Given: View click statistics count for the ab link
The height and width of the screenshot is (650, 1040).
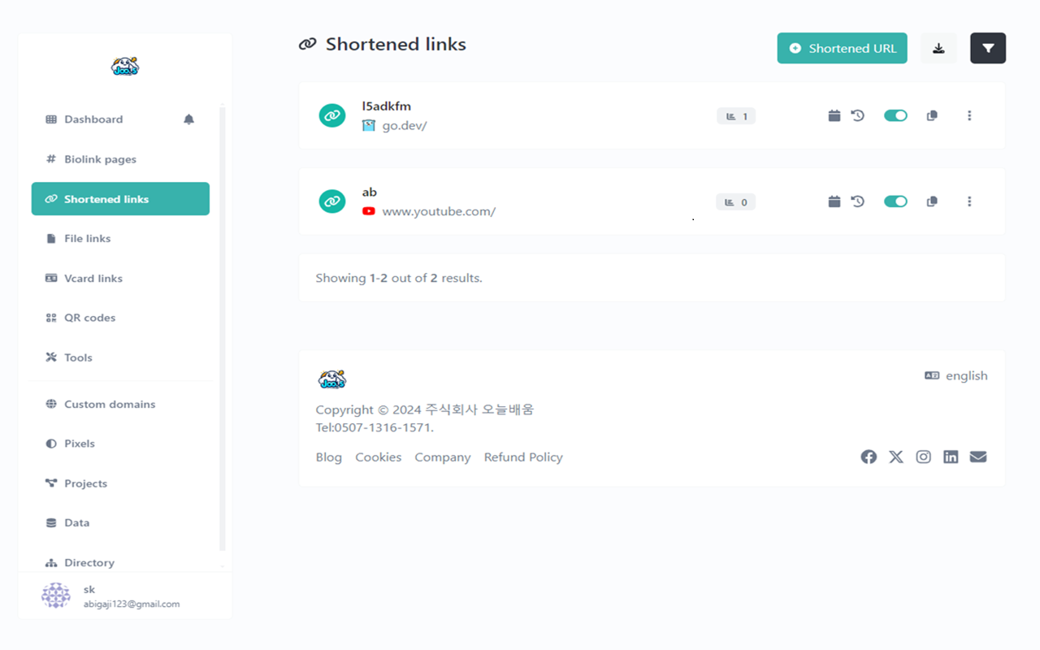Looking at the screenshot, I should [x=735, y=201].
